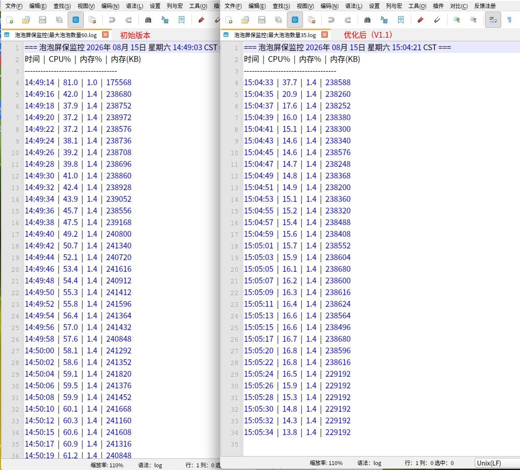520x470 pixels.
Task: Click the bookmark star icon in the left window
Action: pos(182,20)
